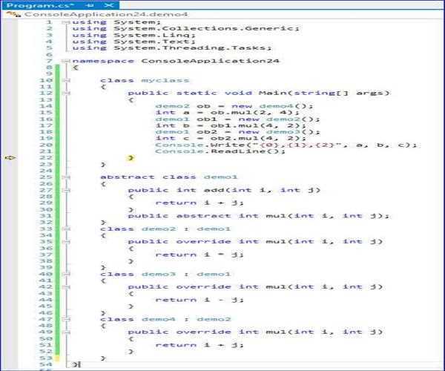This screenshot has width=445, height=371.
Task: Collapse the class demo2 outline
Action: 66,229
